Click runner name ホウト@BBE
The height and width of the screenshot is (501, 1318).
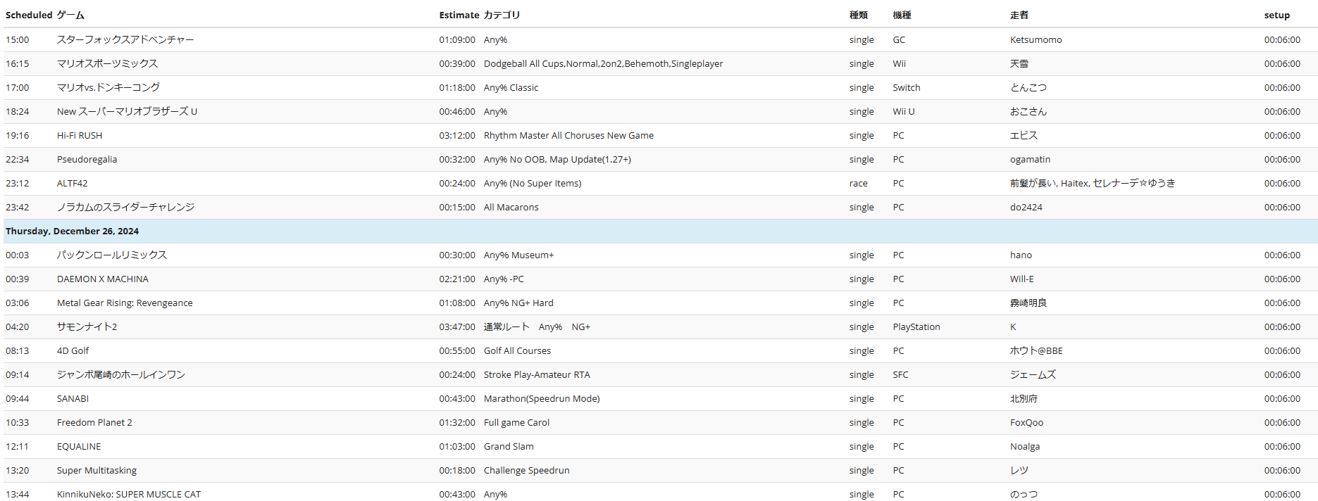1037,351
